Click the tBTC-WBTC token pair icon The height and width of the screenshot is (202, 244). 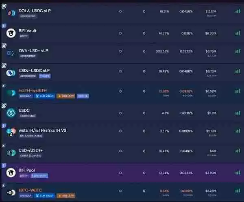click(x=11, y=192)
